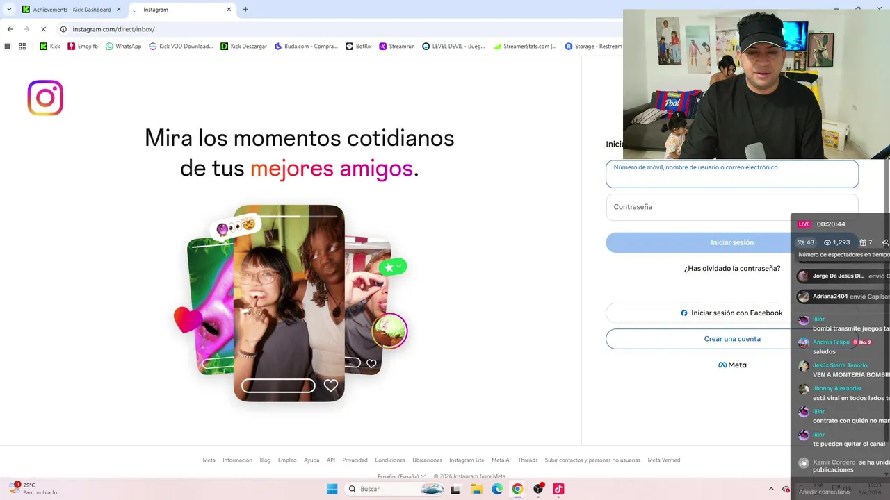This screenshot has width=890, height=500.
Task: Open the Ubicaciones footer link
Action: point(427,460)
